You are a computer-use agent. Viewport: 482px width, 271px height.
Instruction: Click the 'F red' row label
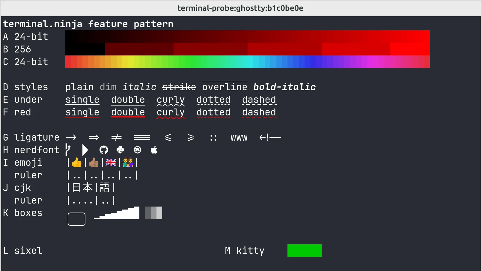(x=17, y=112)
